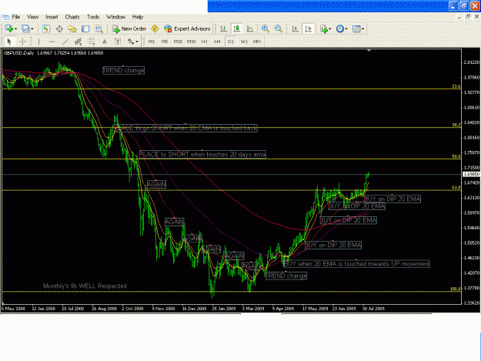Expand the New Chart dropdown arrow
This screenshot has height=361, width=481.
[x=15, y=28]
